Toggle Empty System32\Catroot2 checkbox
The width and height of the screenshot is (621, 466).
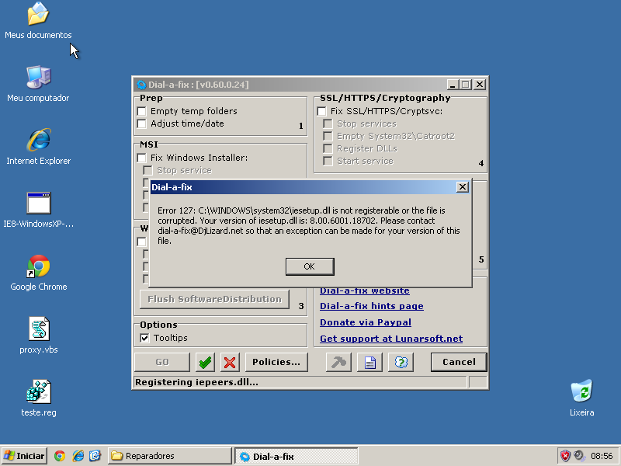coord(328,137)
